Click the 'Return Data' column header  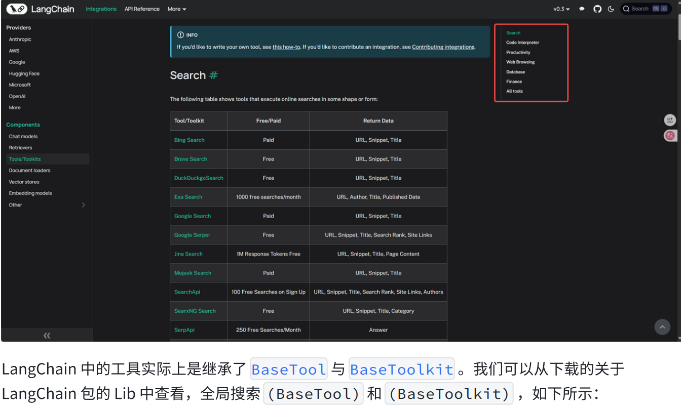coord(379,121)
